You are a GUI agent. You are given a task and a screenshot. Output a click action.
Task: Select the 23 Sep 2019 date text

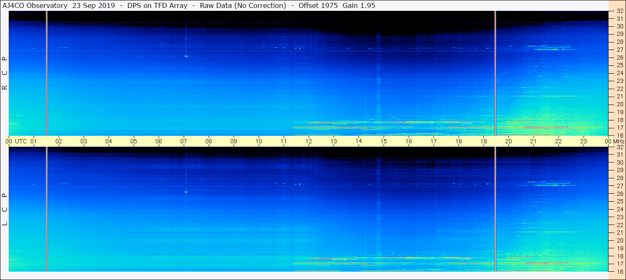93,6
